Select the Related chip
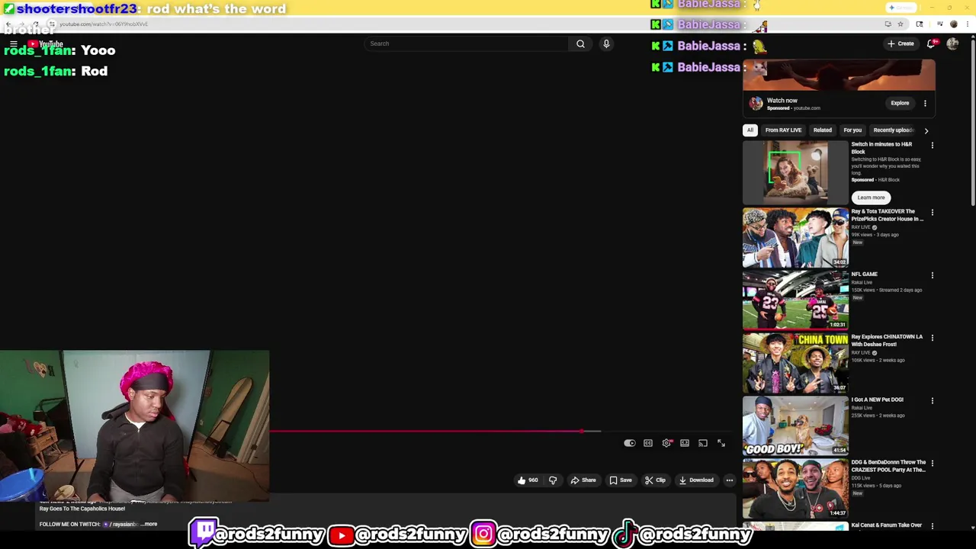This screenshot has height=549, width=976. click(822, 130)
